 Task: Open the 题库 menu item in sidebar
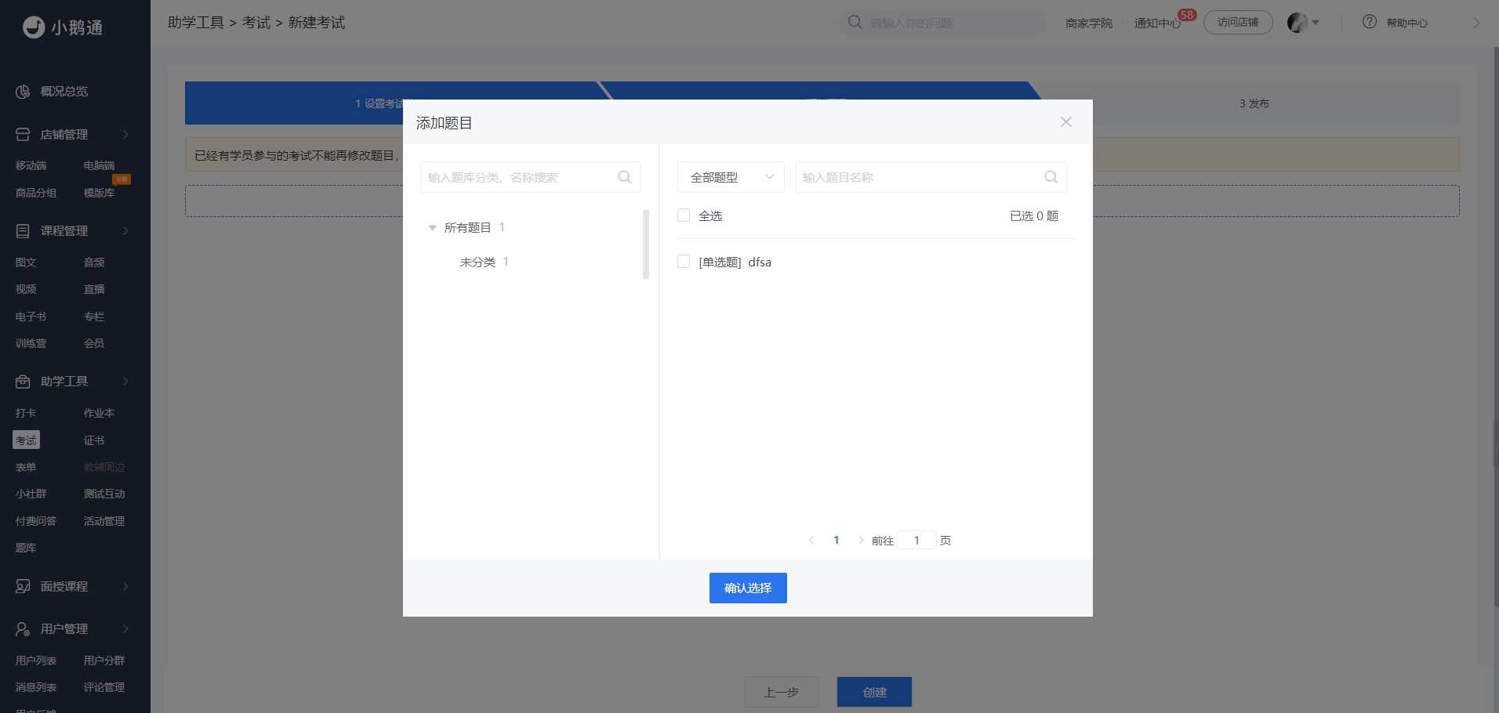(x=26, y=548)
